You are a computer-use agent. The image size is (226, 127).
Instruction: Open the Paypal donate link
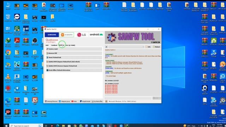point(85,101)
